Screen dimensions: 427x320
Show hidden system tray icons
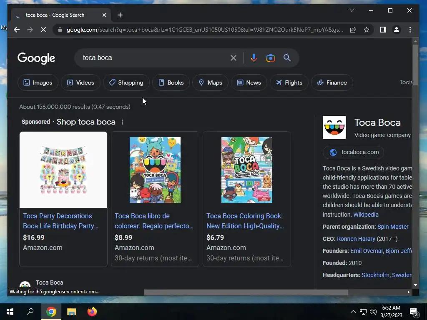(353, 312)
